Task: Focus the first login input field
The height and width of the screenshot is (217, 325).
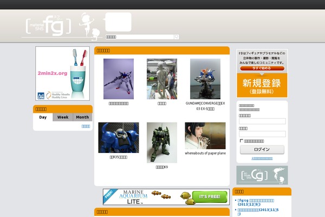Action: [x=262, y=122]
